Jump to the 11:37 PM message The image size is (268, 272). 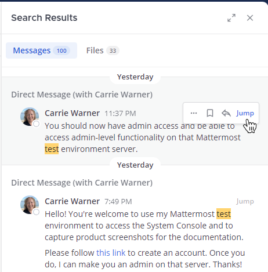pos(245,113)
